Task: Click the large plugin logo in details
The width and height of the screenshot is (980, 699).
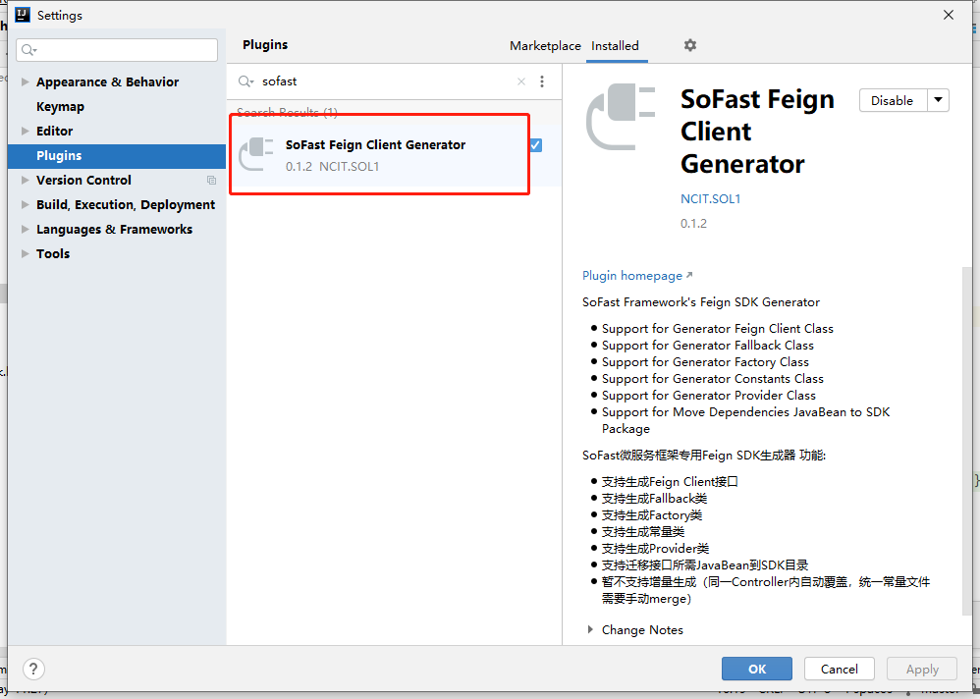Action: 621,118
